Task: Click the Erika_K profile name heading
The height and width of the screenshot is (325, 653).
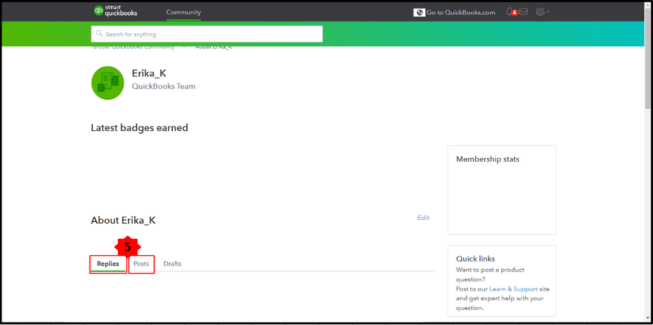Action: point(149,73)
